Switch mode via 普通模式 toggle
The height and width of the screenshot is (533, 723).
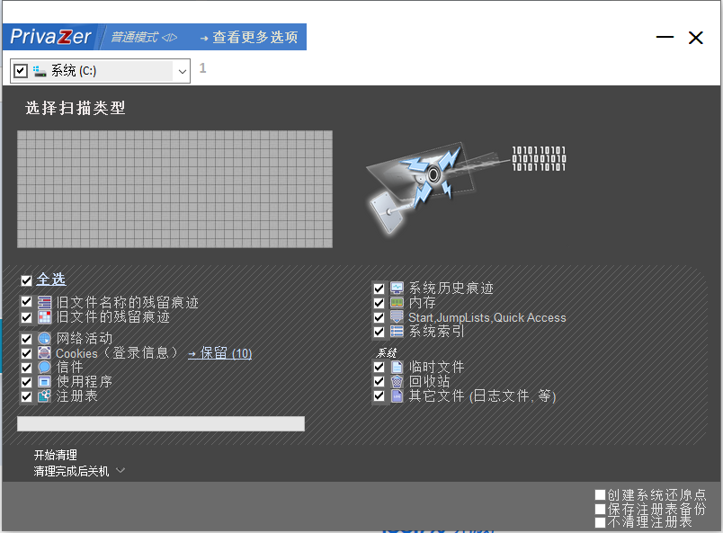point(144,37)
